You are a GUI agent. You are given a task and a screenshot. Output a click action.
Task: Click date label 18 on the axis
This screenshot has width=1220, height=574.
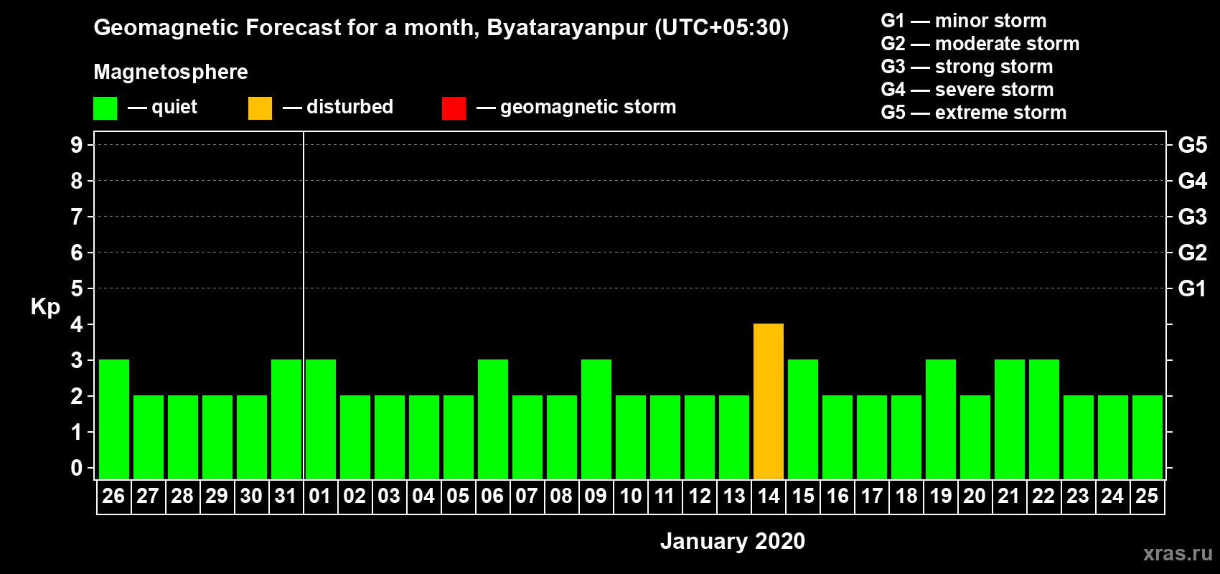[x=906, y=496]
